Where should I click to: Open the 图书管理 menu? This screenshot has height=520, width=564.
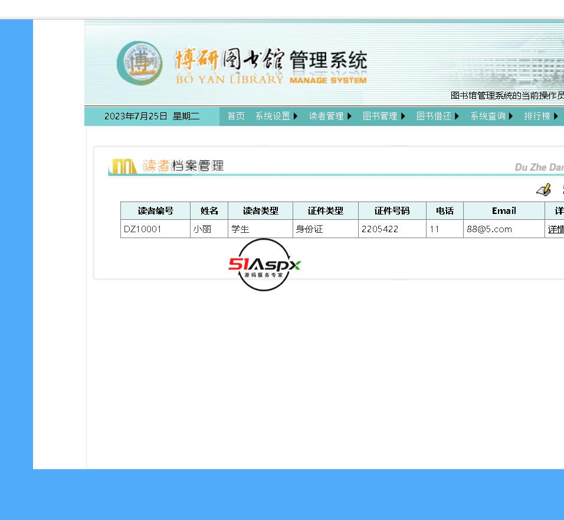[x=380, y=116]
